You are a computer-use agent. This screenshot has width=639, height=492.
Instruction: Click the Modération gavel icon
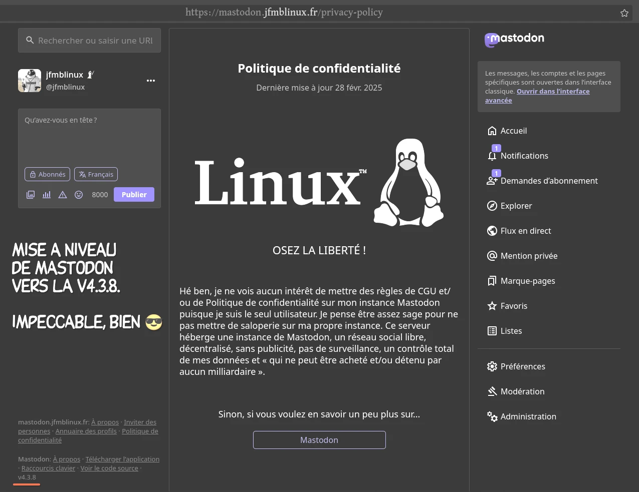click(x=492, y=391)
